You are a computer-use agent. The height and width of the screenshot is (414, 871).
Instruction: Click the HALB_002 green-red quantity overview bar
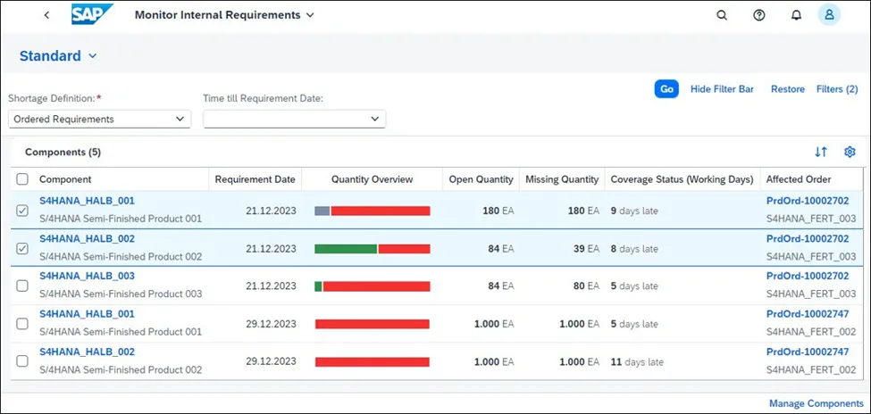[x=373, y=249]
